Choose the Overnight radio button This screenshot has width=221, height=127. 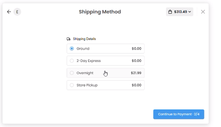[72, 73]
